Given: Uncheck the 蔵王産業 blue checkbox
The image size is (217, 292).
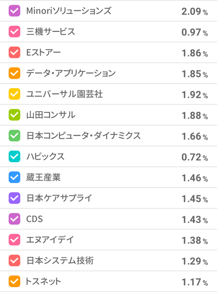Looking at the screenshot, I should [14, 177].
